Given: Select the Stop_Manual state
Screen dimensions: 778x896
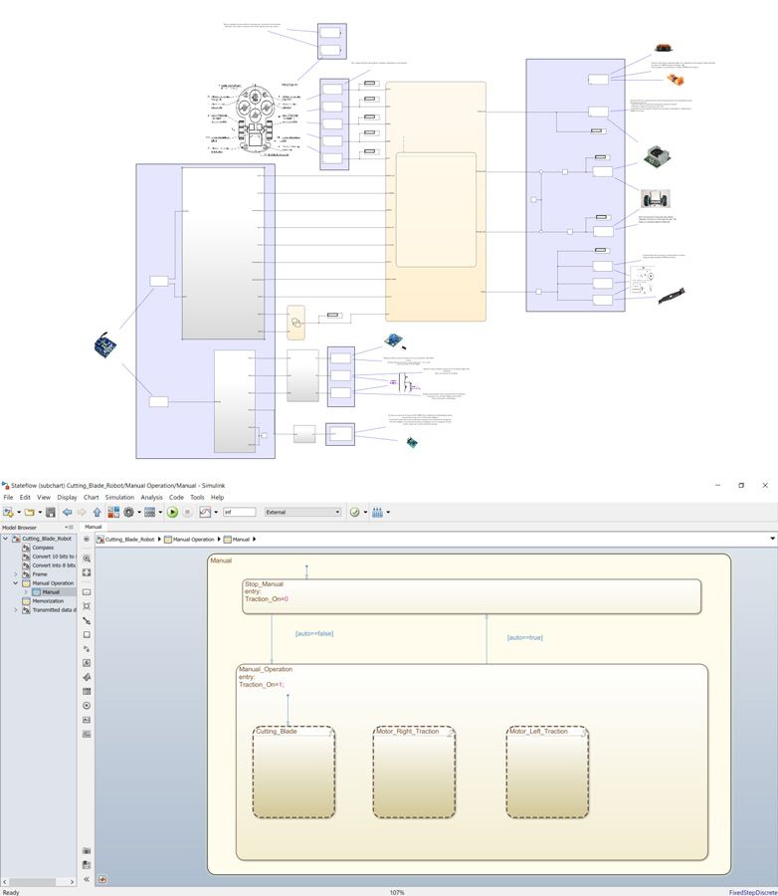Looking at the screenshot, I should tap(472, 596).
